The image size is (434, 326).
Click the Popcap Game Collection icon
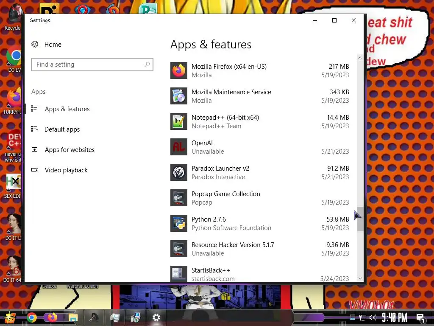point(178,198)
